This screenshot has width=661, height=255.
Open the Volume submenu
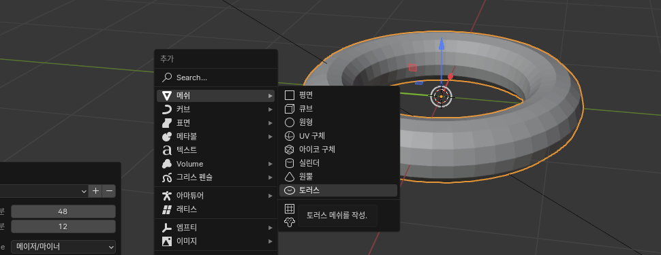[x=216, y=164]
